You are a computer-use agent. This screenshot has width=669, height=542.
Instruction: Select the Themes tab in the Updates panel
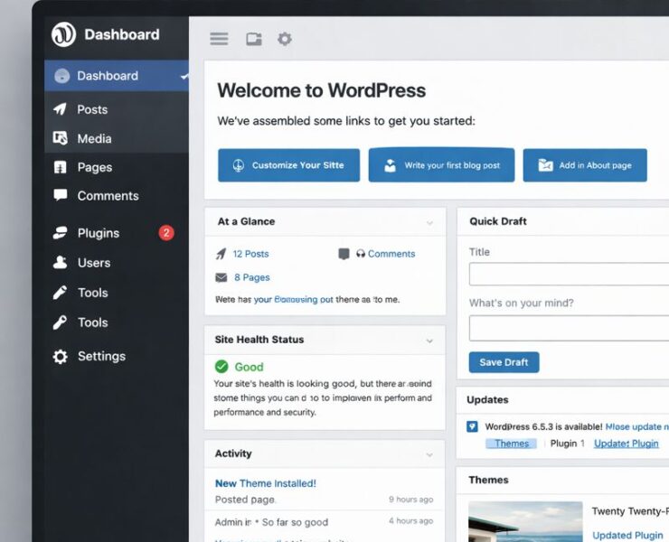coord(511,444)
